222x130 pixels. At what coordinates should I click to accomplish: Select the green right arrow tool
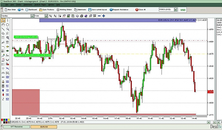pos(7,51)
